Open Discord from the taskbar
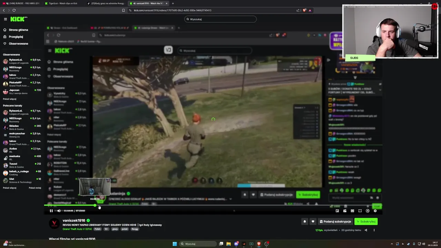 point(236,244)
